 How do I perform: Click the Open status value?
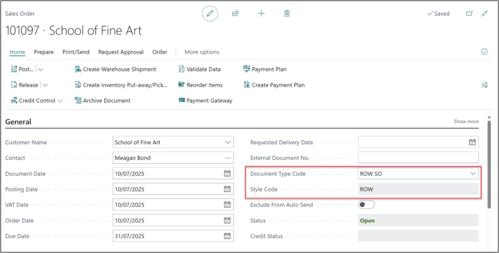coord(418,220)
